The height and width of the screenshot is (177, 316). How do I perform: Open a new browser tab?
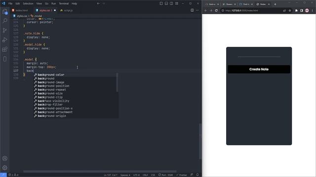(275, 4)
